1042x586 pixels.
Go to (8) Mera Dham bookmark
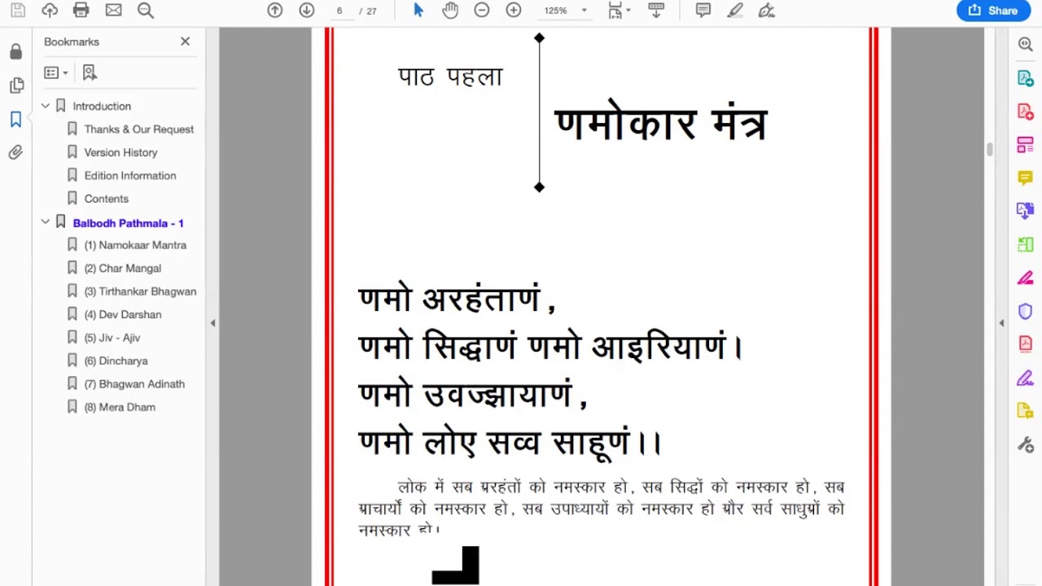(120, 407)
